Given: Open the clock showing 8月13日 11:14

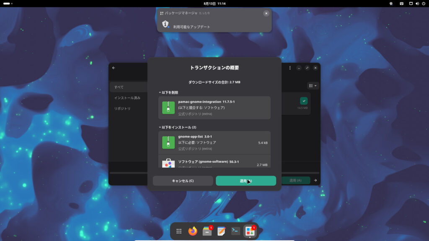Looking at the screenshot, I should (x=214, y=3).
